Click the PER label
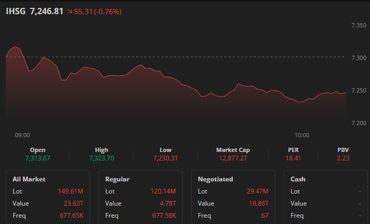The width and height of the screenshot is (370, 224). (x=293, y=150)
